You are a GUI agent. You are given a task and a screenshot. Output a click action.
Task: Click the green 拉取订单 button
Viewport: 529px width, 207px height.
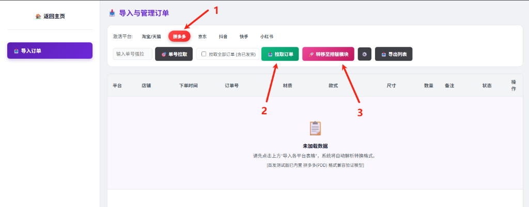(280, 54)
